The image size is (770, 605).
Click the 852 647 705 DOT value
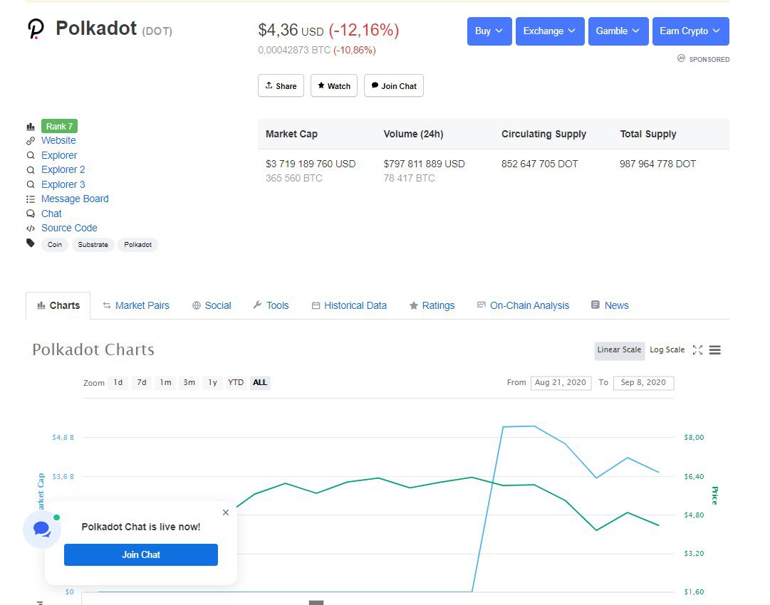pyautogui.click(x=540, y=164)
